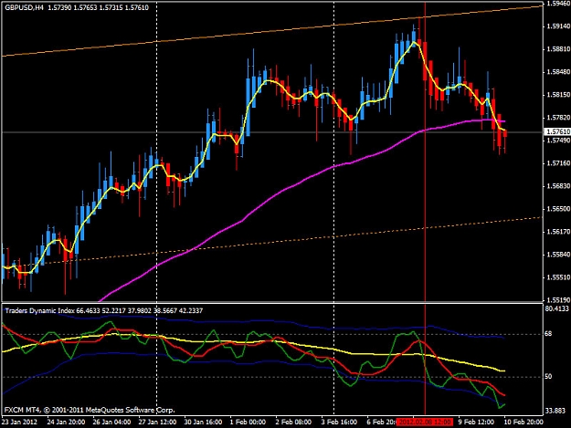Click the 1.58480 price axis value
The width and height of the screenshot is (571, 428).
[x=557, y=72]
